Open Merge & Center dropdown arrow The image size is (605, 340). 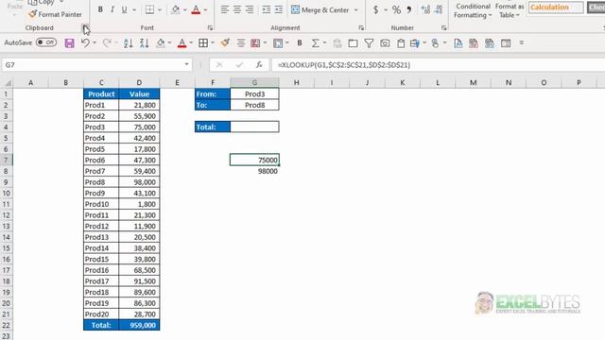(x=356, y=9)
